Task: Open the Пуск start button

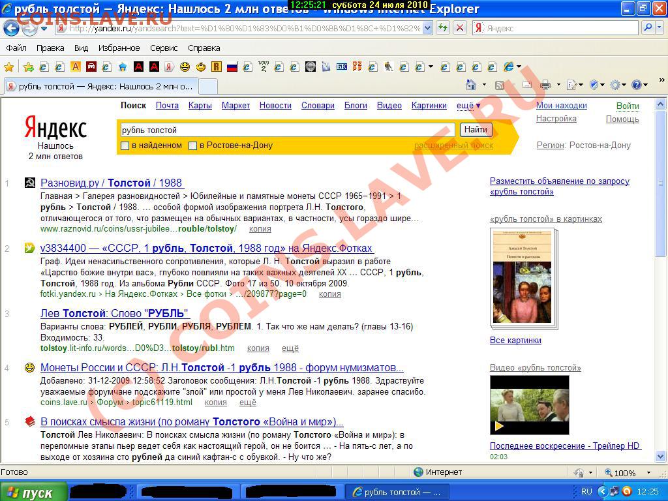Action: [33, 493]
